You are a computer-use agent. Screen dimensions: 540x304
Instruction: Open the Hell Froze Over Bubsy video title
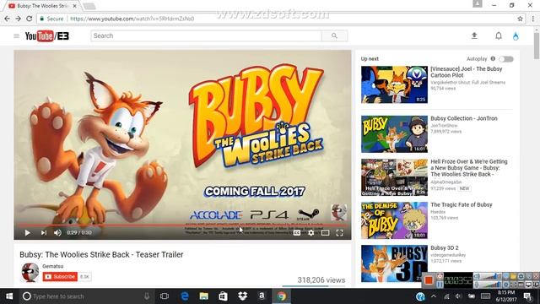(x=469, y=168)
